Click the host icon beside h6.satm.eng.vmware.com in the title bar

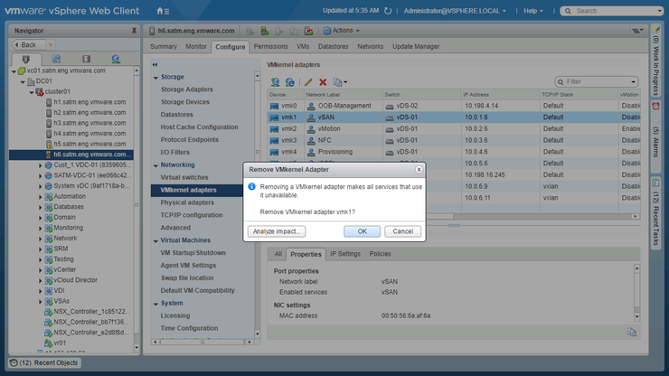[152, 31]
